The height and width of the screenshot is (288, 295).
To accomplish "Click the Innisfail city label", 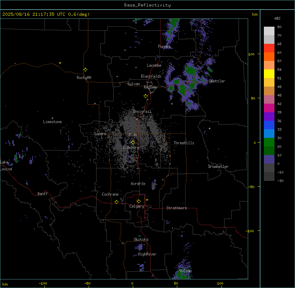I will [x=142, y=112].
